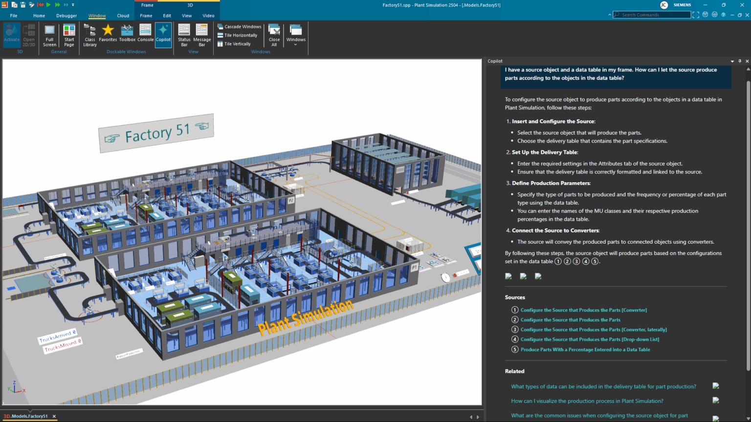Switch to the Home ribbon tab

39,15
